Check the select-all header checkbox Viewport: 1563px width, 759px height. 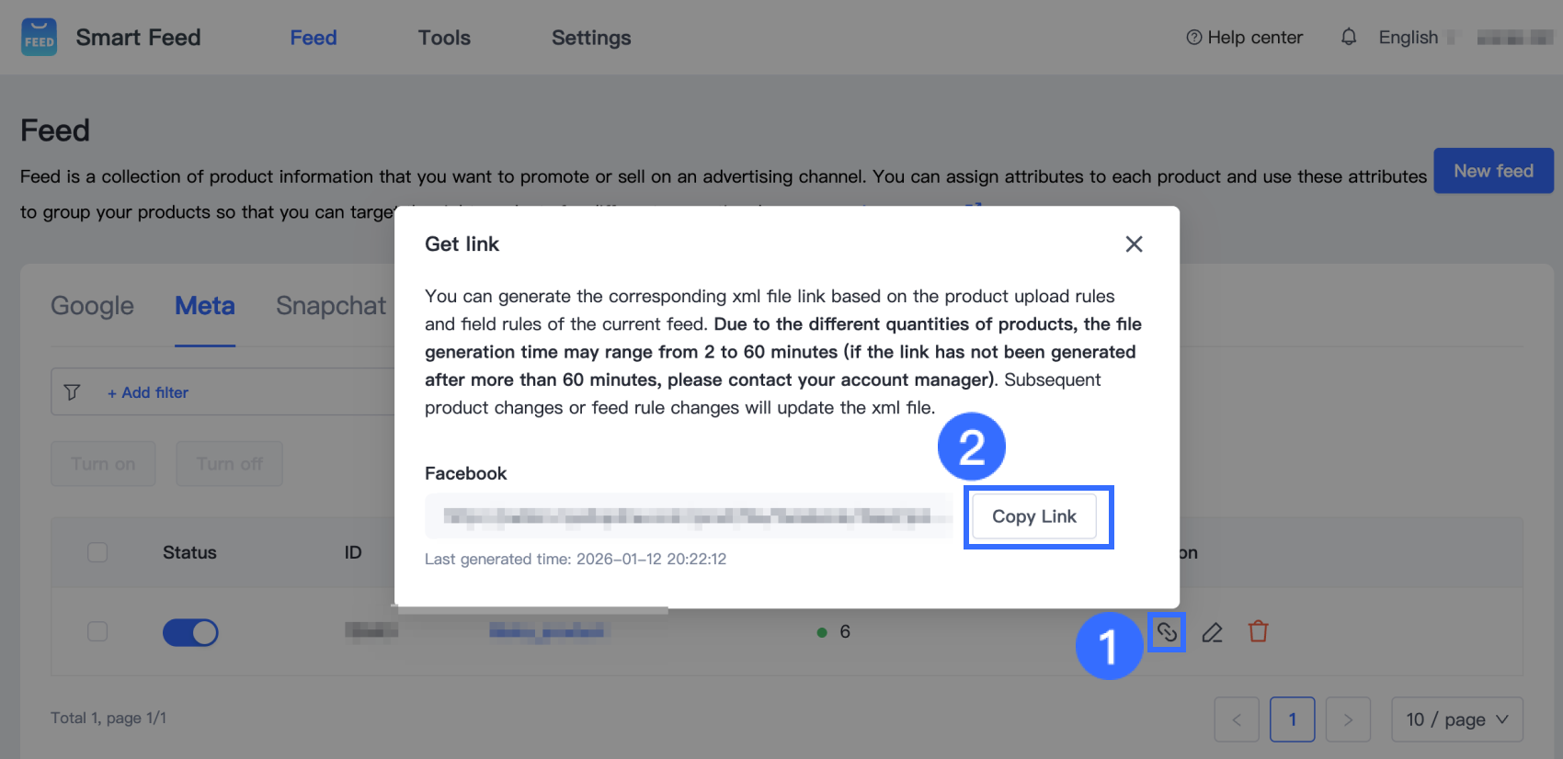coord(97,552)
